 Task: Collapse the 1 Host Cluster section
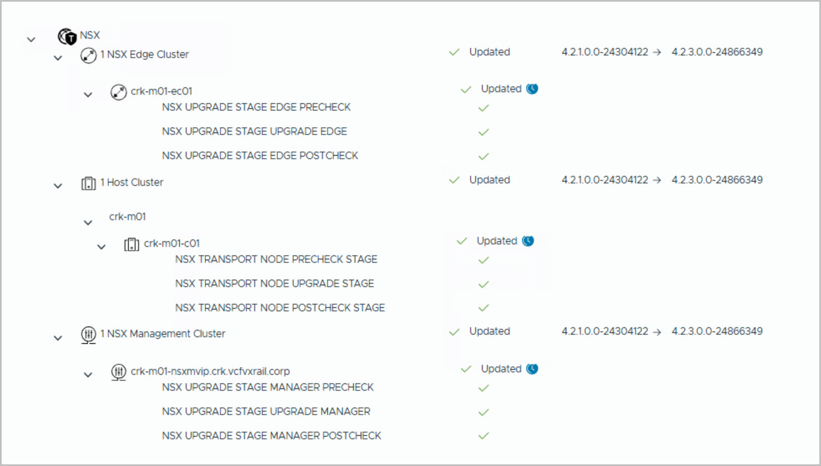coord(58,186)
